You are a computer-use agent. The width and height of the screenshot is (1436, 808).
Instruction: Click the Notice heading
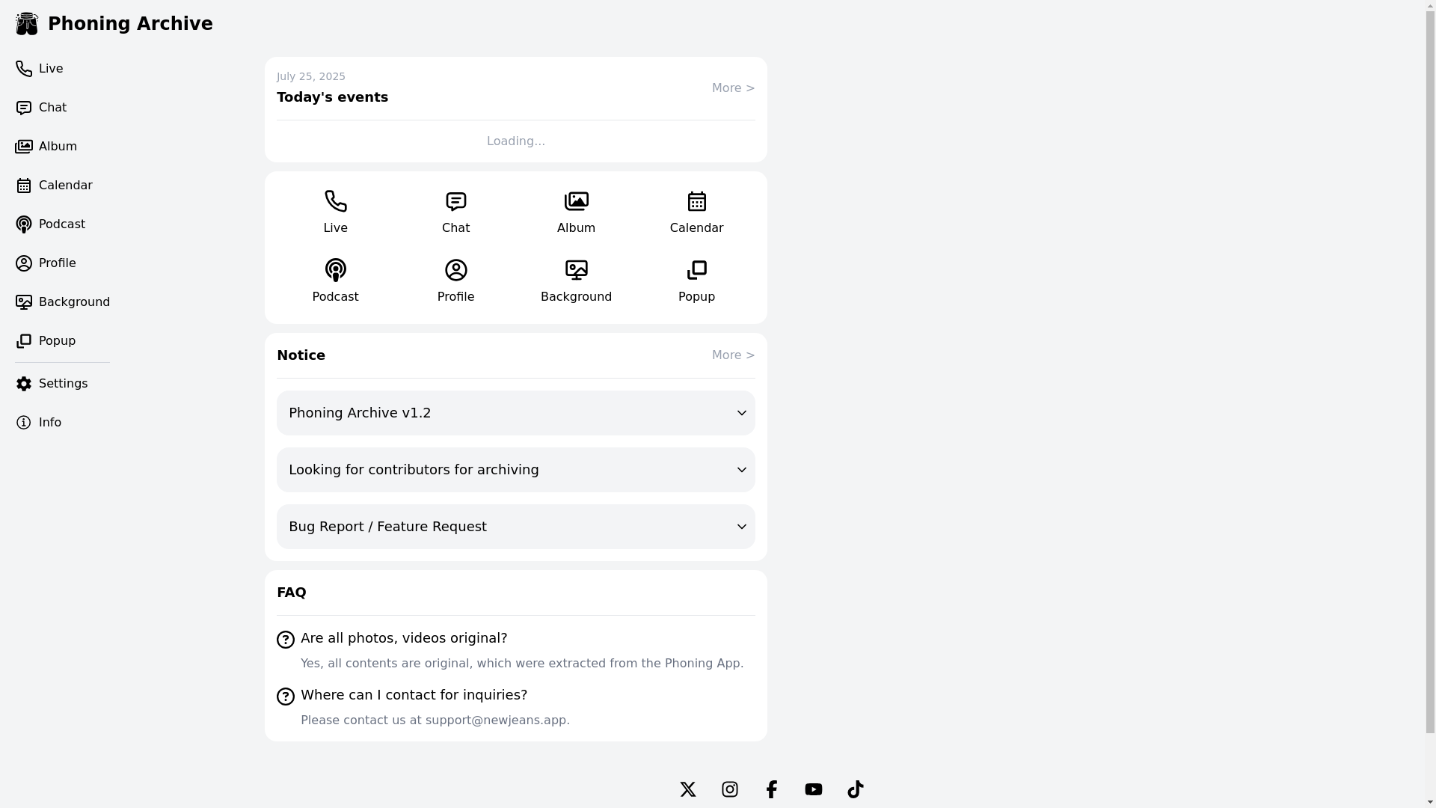point(301,355)
